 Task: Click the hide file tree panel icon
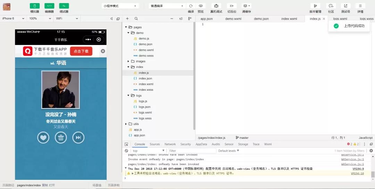click(x=190, y=19)
